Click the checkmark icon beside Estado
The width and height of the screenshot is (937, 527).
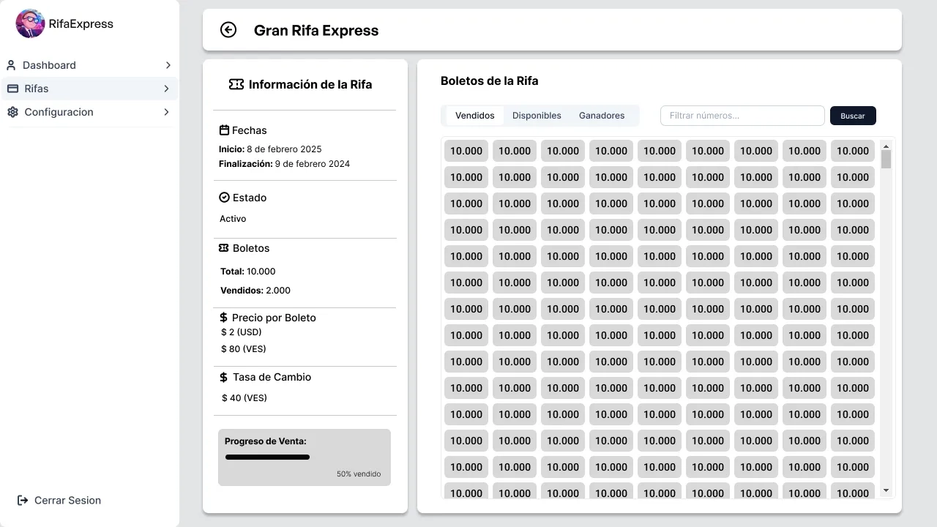pyautogui.click(x=223, y=197)
